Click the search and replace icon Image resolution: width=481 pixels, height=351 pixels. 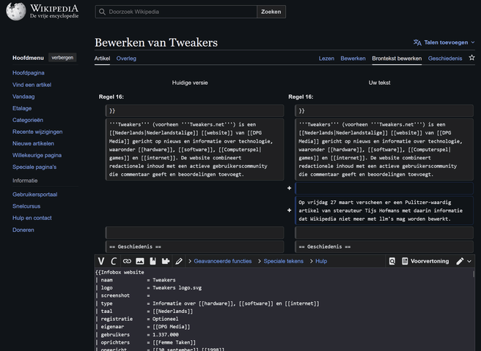[x=392, y=261]
